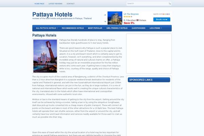Click the Thailand flag icon in ad
The width and height of the screenshot is (204, 136).
point(137,20)
